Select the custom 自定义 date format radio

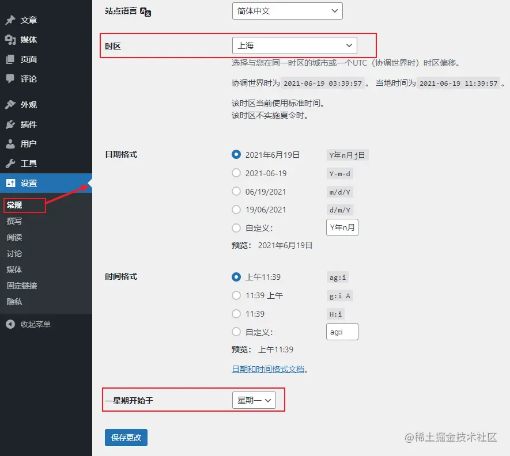pyautogui.click(x=236, y=227)
